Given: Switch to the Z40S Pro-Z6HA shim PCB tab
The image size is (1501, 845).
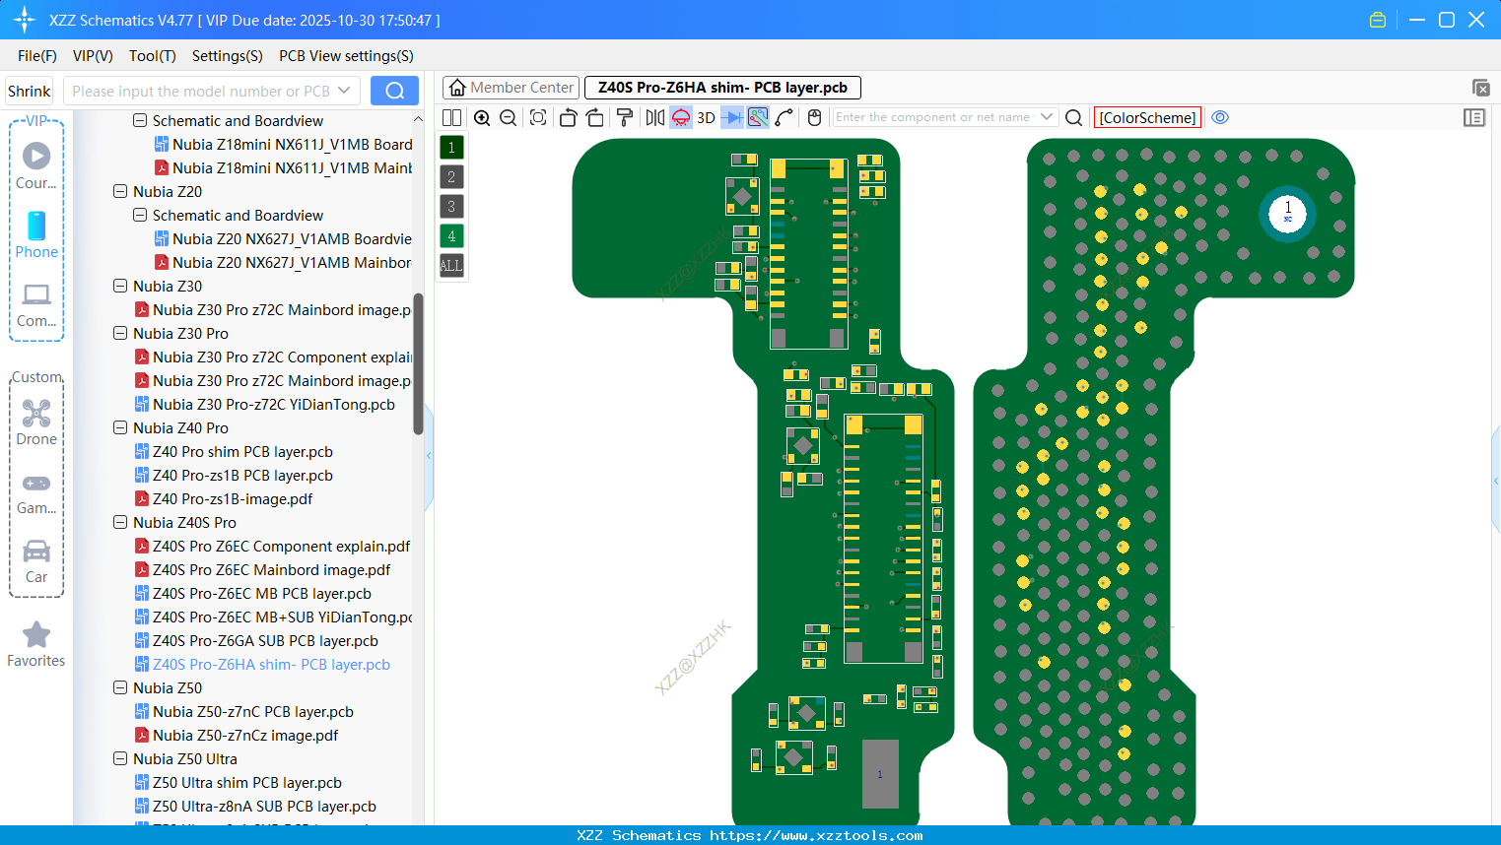Looking at the screenshot, I should click(720, 88).
